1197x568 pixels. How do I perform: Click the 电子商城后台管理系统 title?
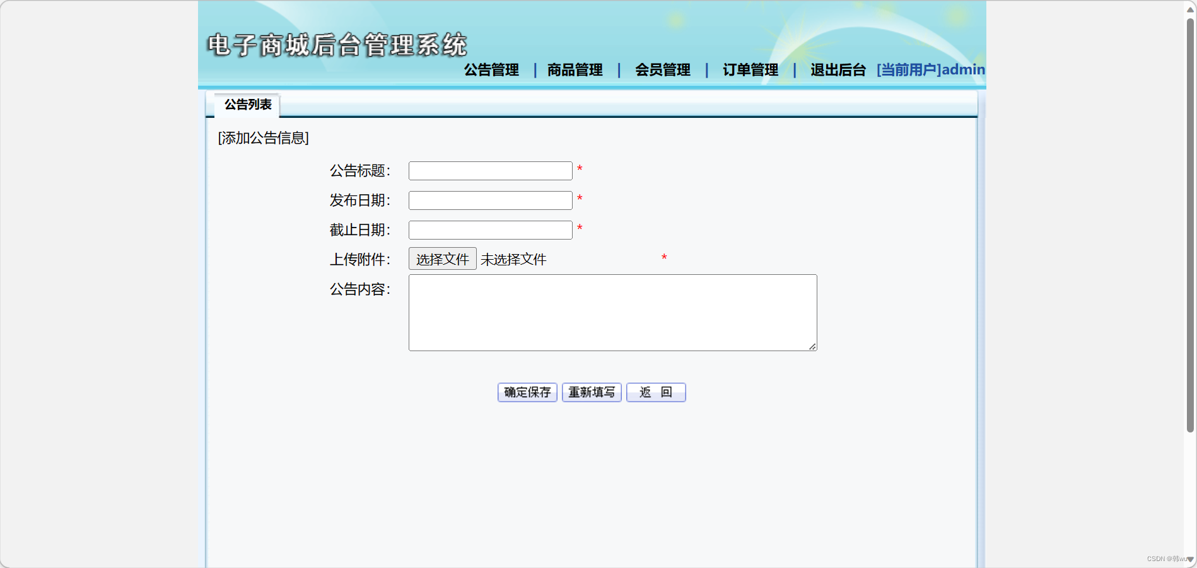tap(337, 45)
